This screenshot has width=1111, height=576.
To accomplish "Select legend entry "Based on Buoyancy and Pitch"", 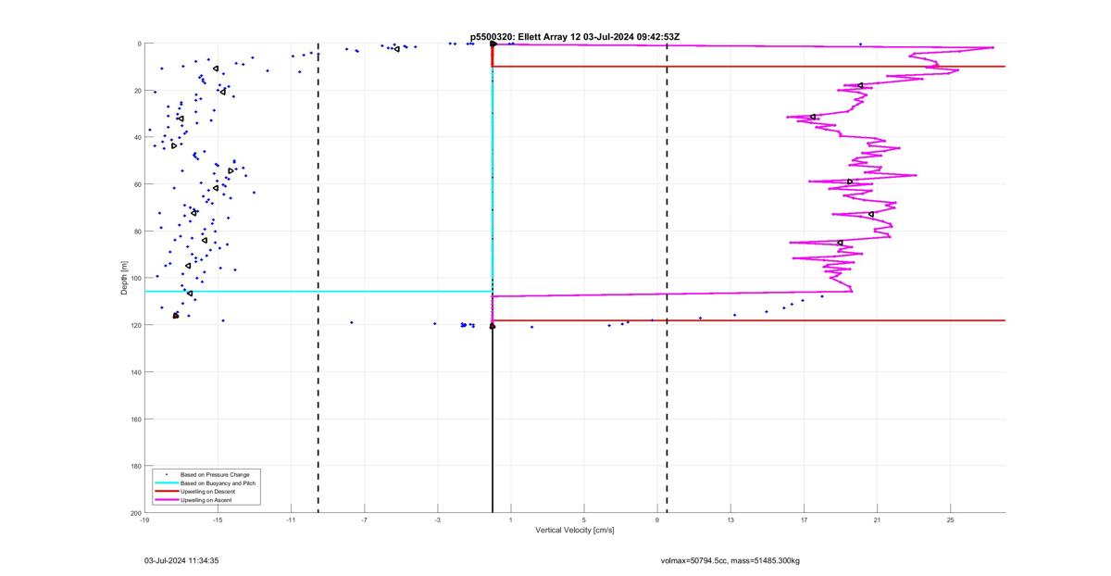I will pyautogui.click(x=218, y=482).
